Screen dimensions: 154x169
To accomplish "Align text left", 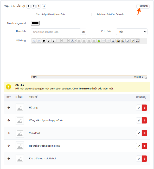I will coord(79,41).
